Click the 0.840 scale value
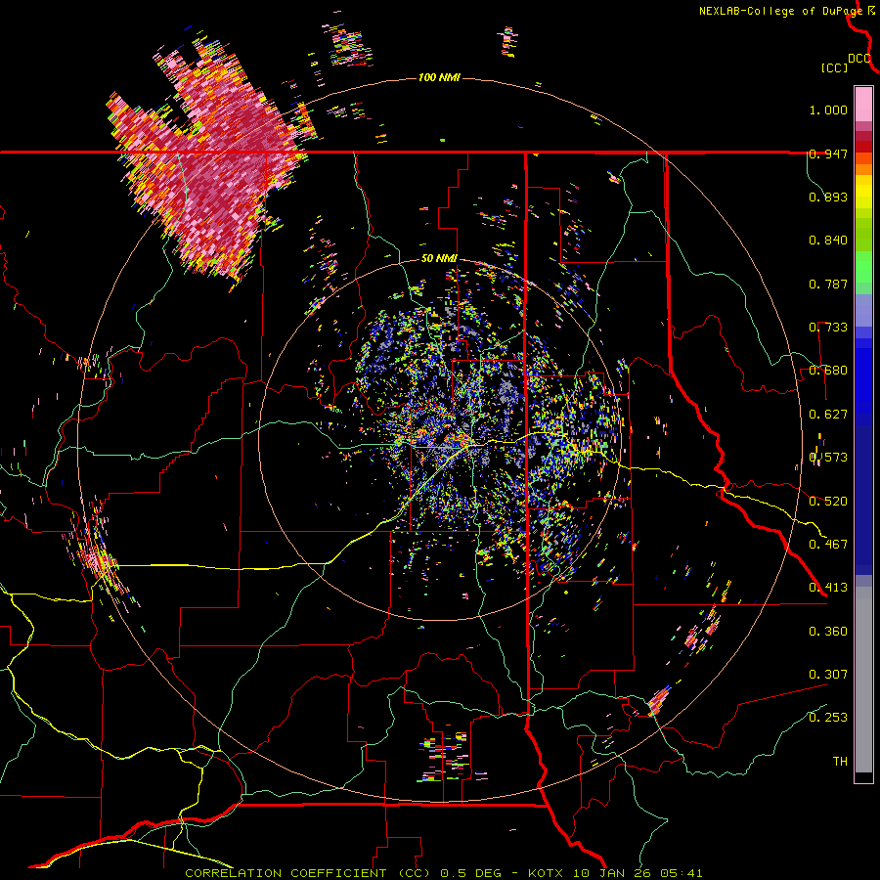880x880 pixels. pos(828,241)
